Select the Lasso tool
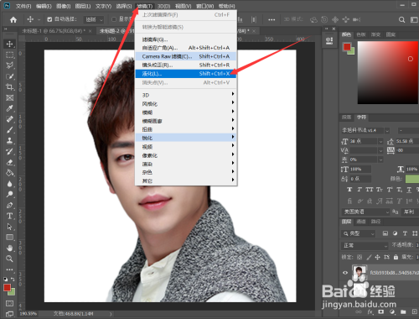419x319 pixels. point(9,65)
